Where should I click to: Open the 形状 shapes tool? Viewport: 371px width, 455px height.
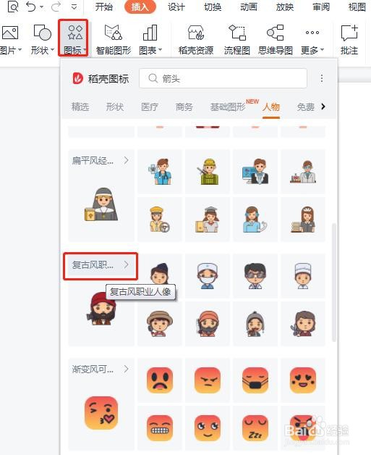[x=43, y=39]
